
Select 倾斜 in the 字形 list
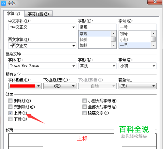click(95, 40)
